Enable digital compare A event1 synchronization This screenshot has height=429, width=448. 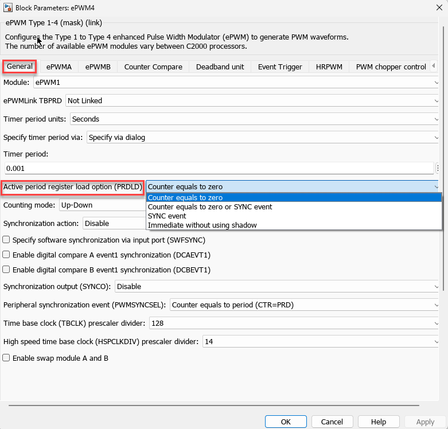pos(6,255)
